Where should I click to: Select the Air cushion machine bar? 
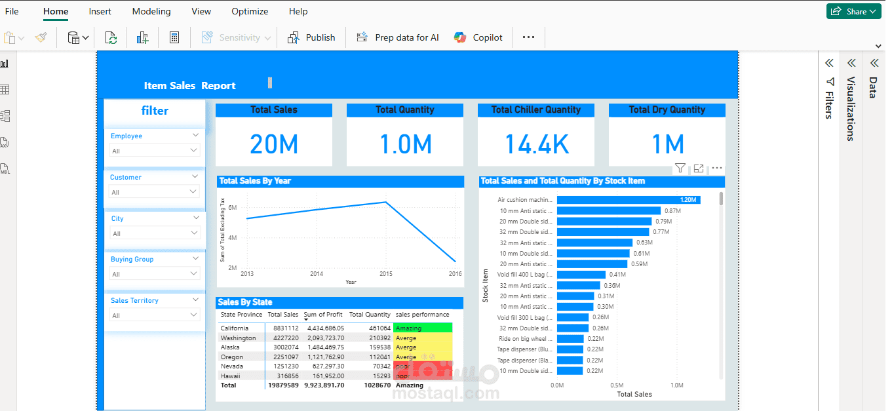coord(628,200)
